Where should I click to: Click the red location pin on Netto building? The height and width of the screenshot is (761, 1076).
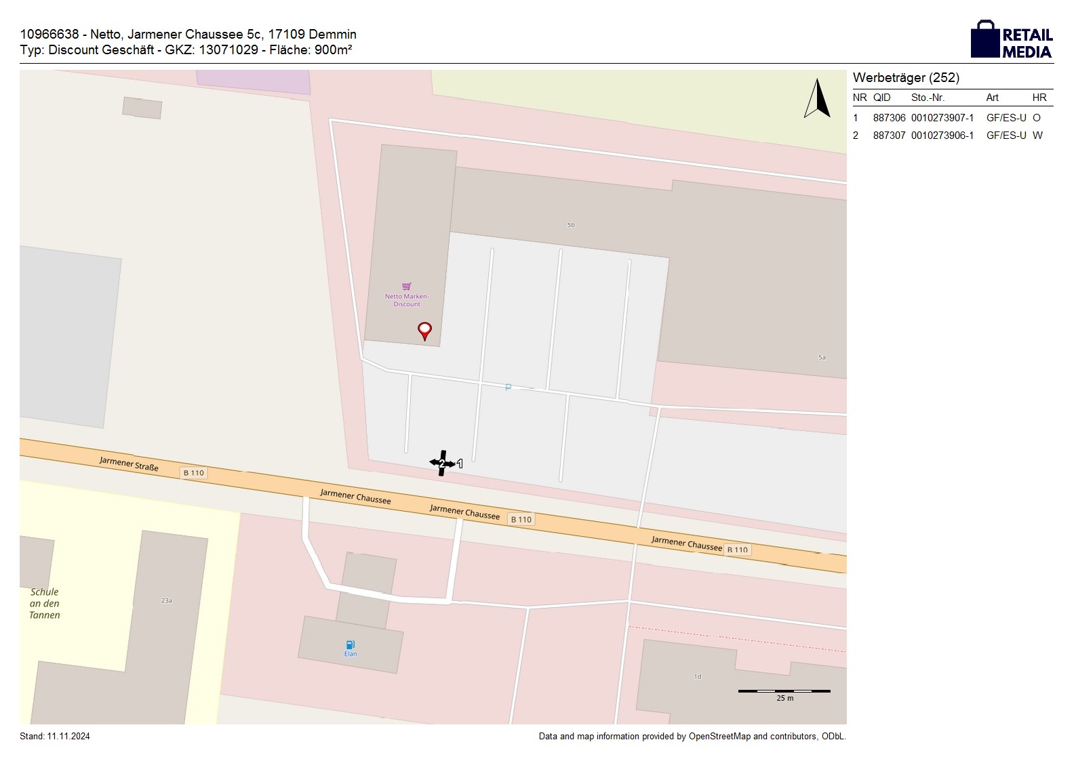pos(424,331)
